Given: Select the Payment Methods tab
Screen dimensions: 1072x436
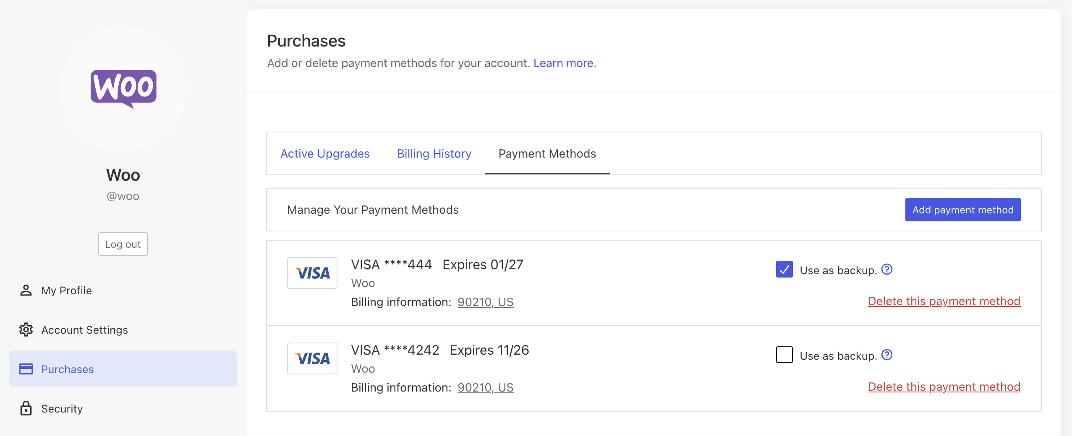Looking at the screenshot, I should [547, 153].
